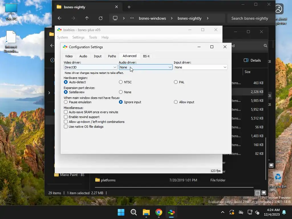Switch Explorer to large thumbnails view
Screen dimensions: 292x219
(264, 193)
